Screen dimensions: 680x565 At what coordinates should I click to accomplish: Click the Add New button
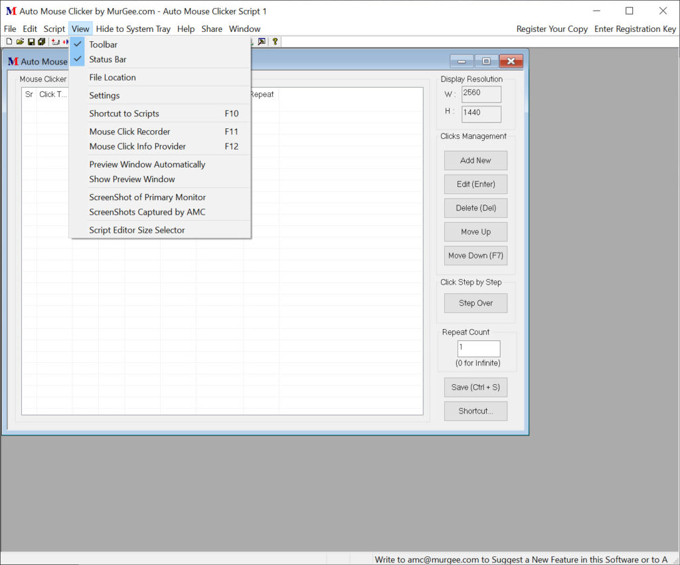coord(475,161)
